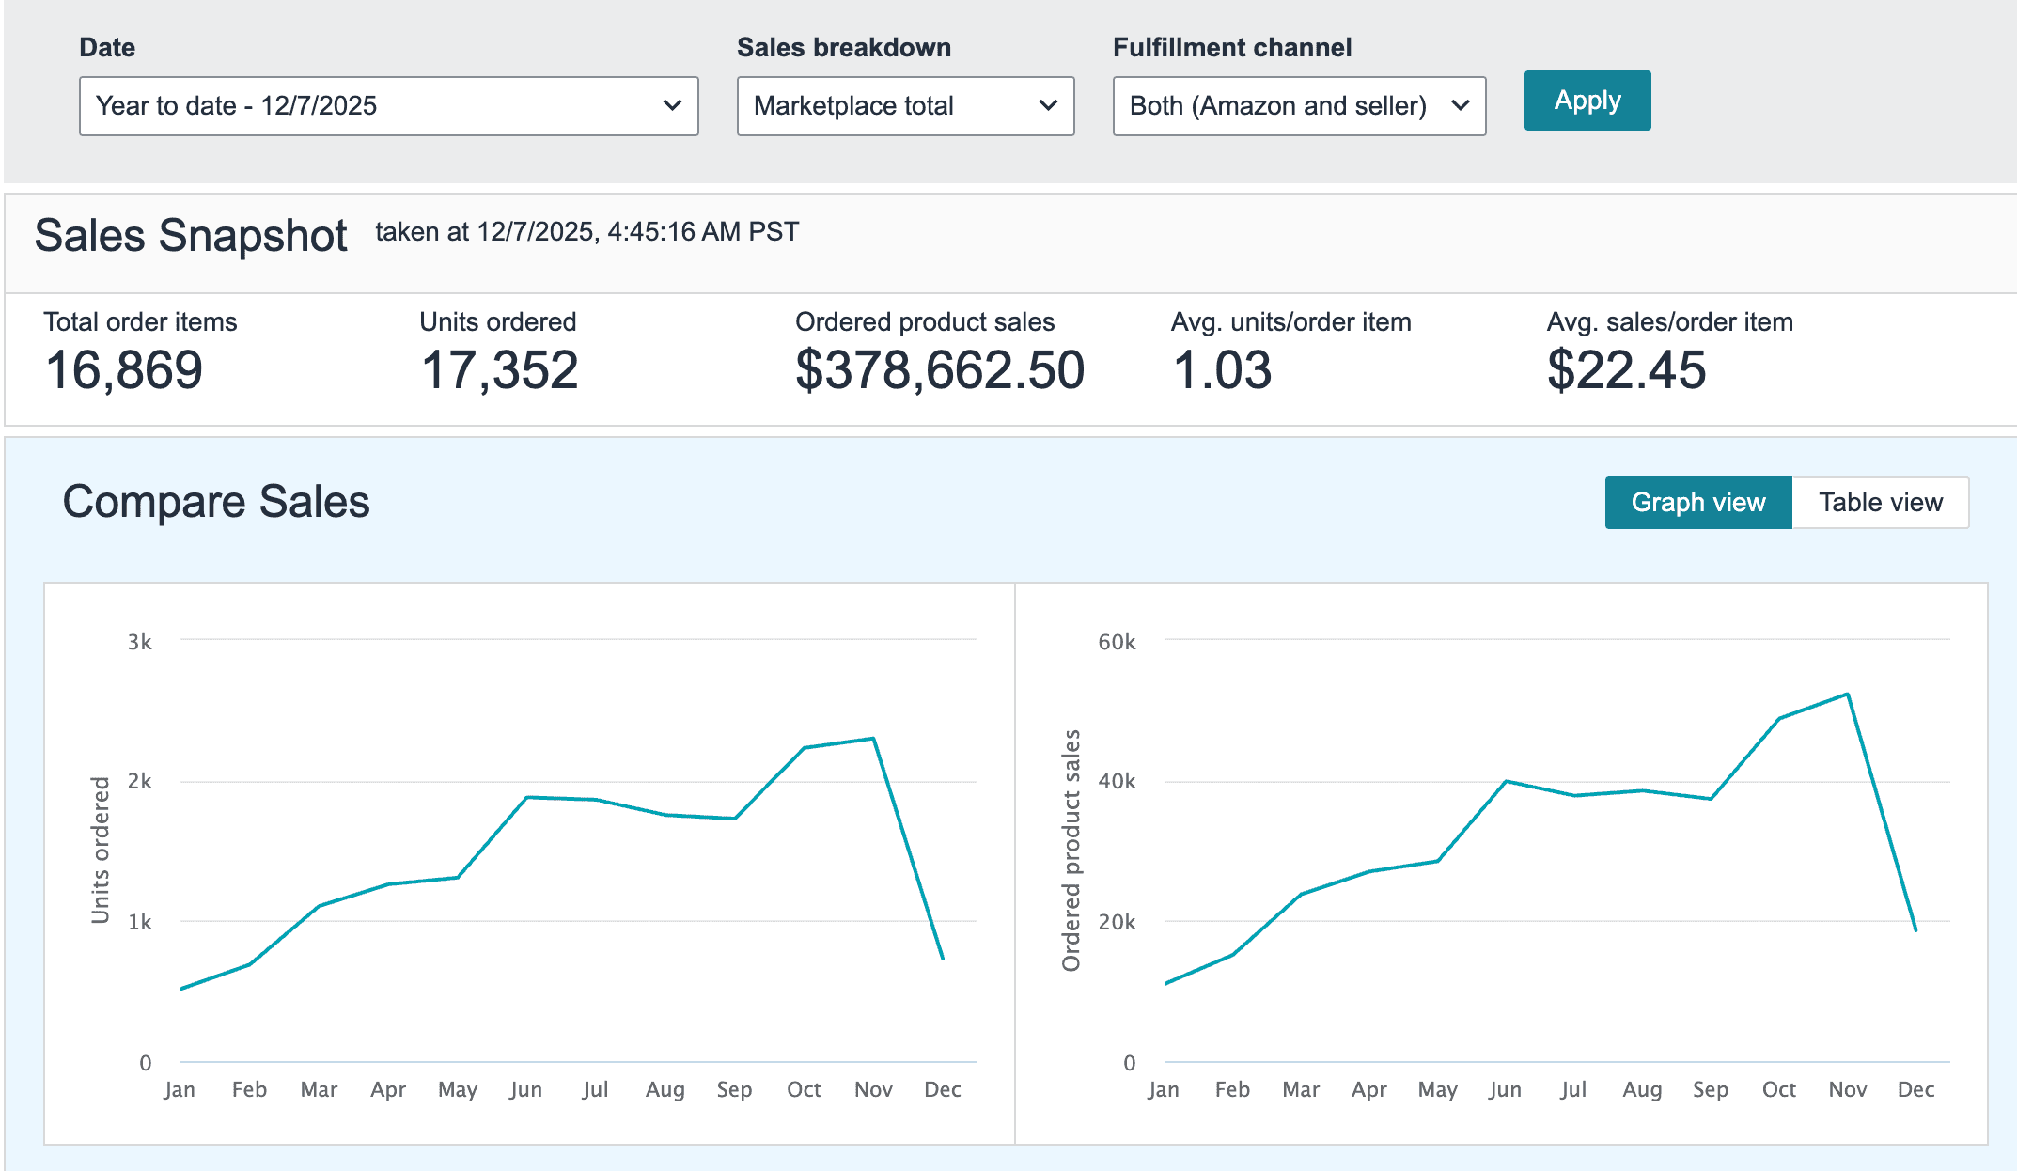Select the Sales Snapshot heading
The width and height of the screenshot is (2017, 1171).
coord(191,235)
